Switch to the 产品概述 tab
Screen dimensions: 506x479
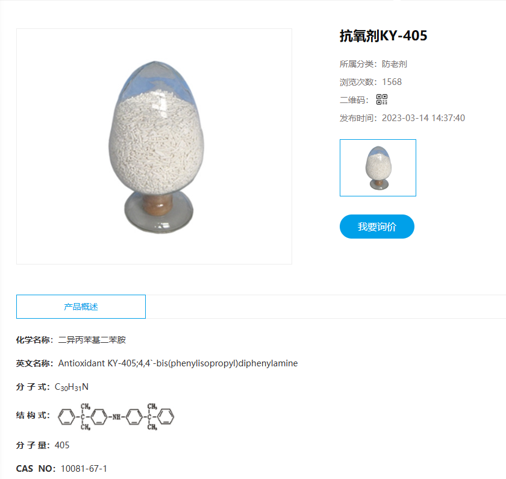tap(81, 307)
